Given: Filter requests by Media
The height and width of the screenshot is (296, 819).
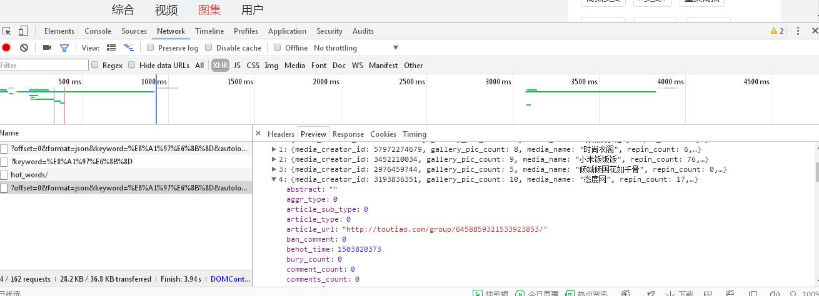Looking at the screenshot, I should [x=294, y=65].
